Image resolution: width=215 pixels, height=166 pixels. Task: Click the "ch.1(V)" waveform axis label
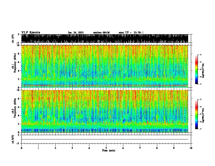click(13, 39)
